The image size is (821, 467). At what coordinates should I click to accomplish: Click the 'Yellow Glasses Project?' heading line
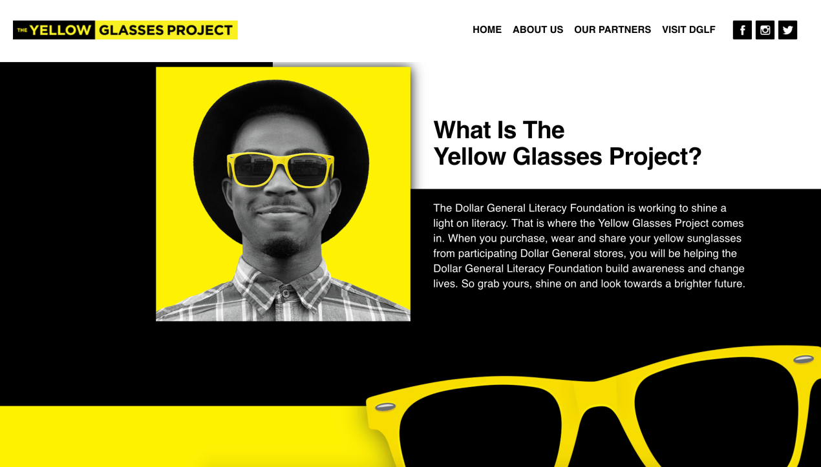(x=567, y=156)
